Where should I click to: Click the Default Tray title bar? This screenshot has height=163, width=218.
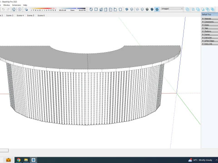[x=210, y=14]
